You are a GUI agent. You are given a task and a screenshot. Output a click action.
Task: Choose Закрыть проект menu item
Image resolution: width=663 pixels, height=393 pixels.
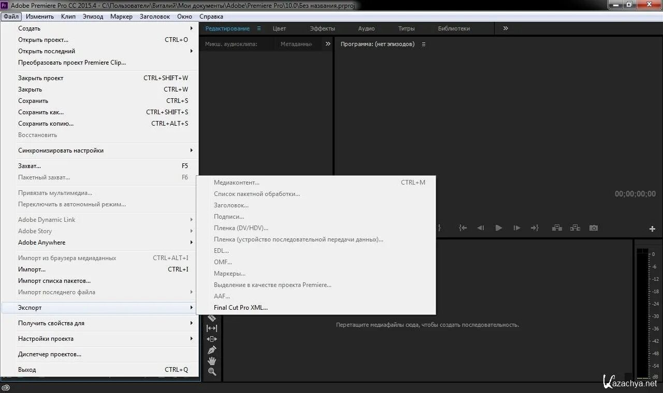pos(99,78)
